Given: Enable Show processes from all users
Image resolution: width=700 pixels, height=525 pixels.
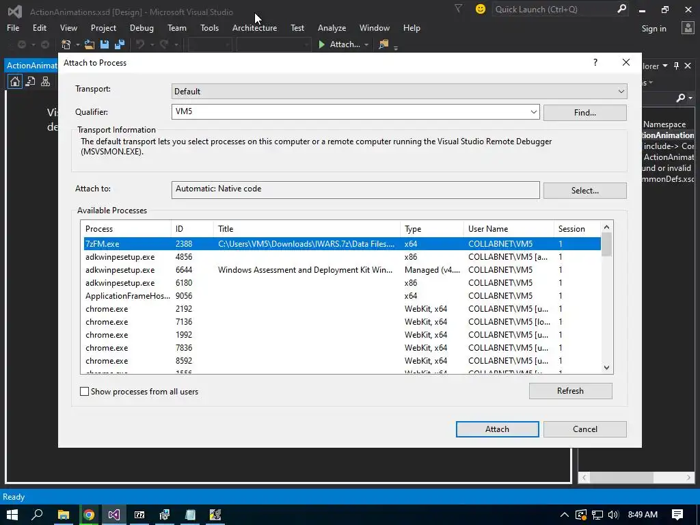Looking at the screenshot, I should tap(84, 392).
